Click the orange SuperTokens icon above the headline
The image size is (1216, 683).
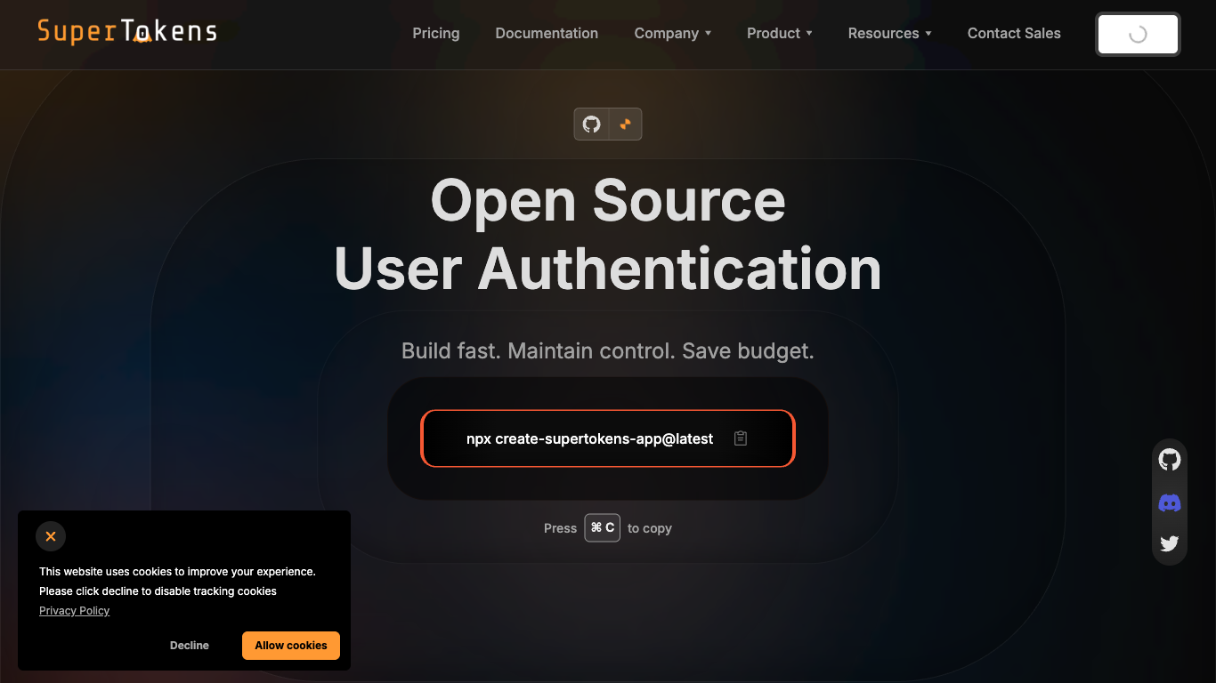point(625,125)
